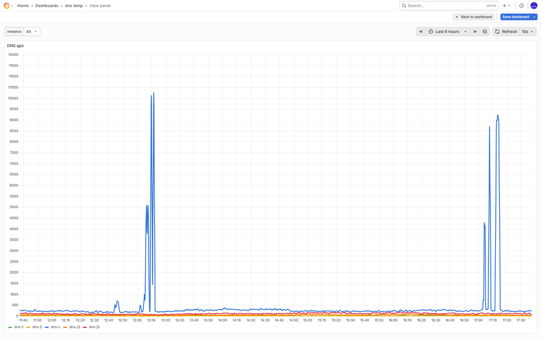Image resolution: width=541 pixels, height=338 pixels.
Task: Click the 17:30 time axis label
Action: [x=521, y=320]
